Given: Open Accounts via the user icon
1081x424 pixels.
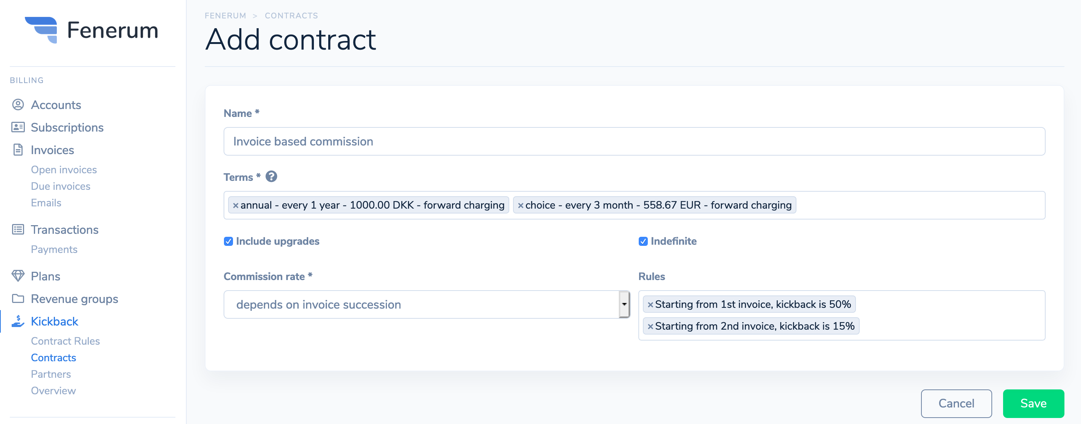Looking at the screenshot, I should click(18, 104).
